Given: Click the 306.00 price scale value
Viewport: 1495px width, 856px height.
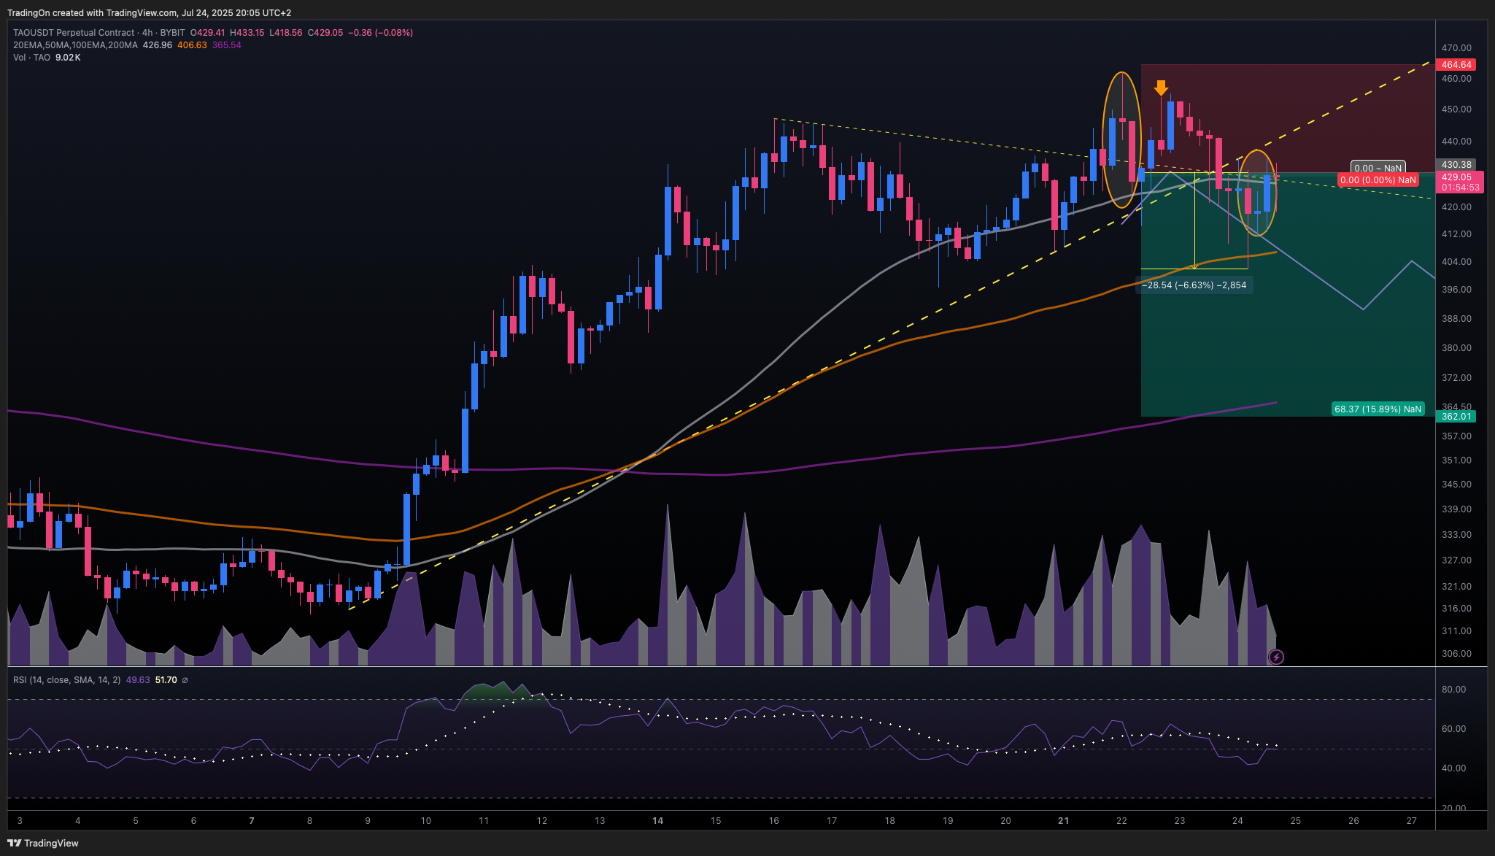Looking at the screenshot, I should pyautogui.click(x=1456, y=654).
